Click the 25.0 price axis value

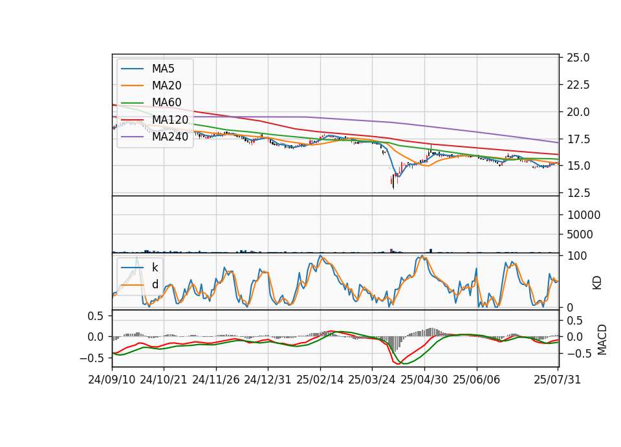click(x=578, y=58)
